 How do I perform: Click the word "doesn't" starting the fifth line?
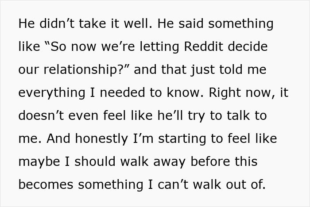pyautogui.click(x=41, y=115)
